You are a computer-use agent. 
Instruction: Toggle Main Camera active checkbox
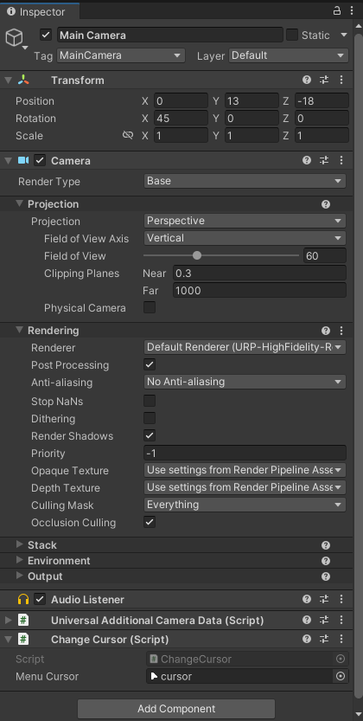tap(46, 35)
